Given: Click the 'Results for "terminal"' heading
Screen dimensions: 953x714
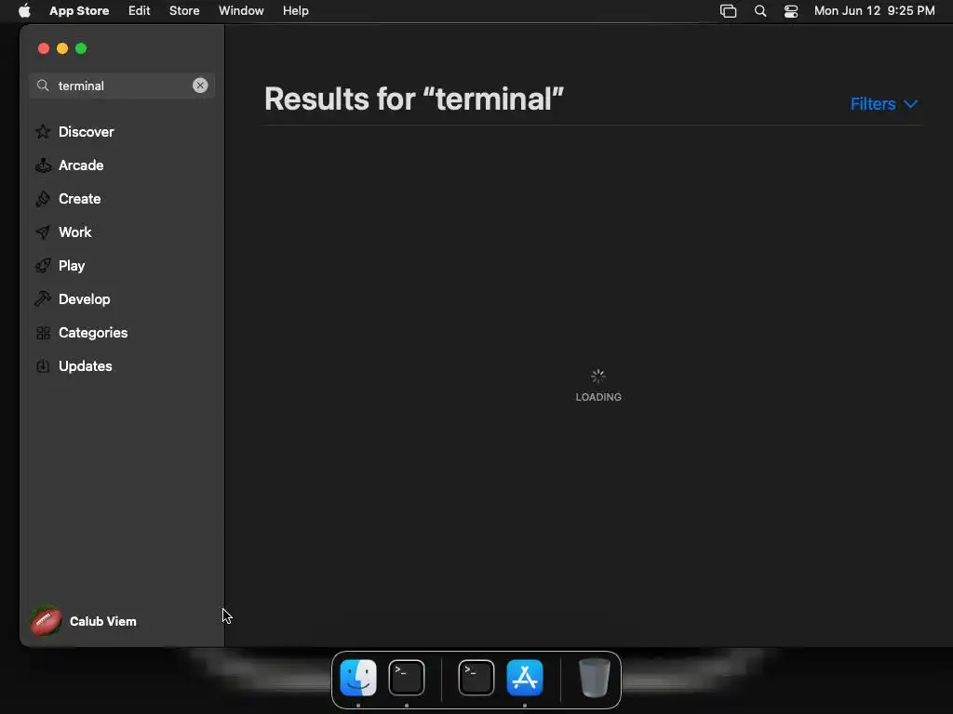Looking at the screenshot, I should click(x=414, y=99).
